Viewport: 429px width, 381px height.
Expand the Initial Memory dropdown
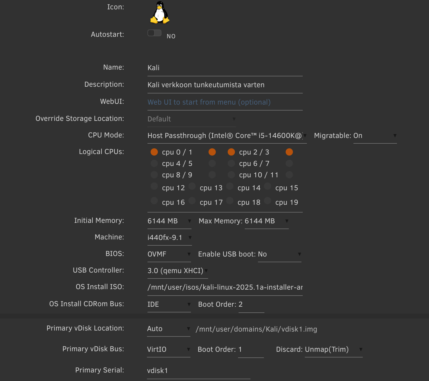click(x=169, y=221)
